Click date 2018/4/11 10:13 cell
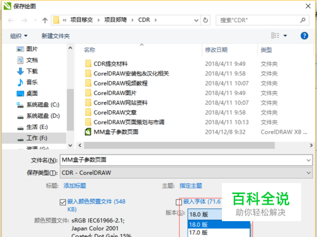Image resolution: width=317 pixels, height=237 pixels. (x=227, y=122)
